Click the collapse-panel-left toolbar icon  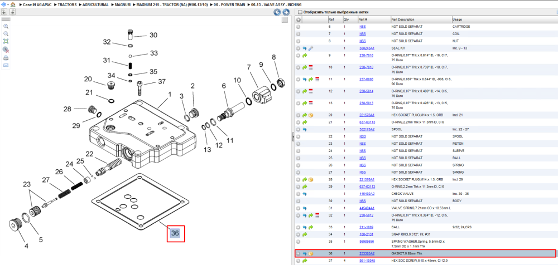click(x=4, y=12)
